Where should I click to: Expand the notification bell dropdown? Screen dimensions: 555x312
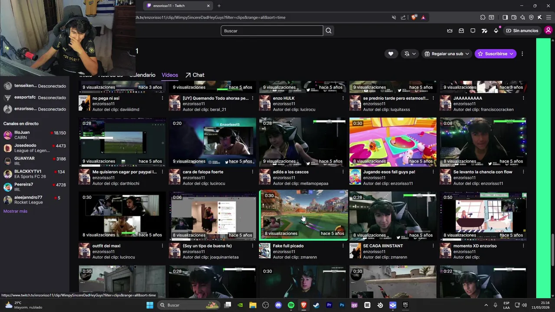(x=410, y=54)
